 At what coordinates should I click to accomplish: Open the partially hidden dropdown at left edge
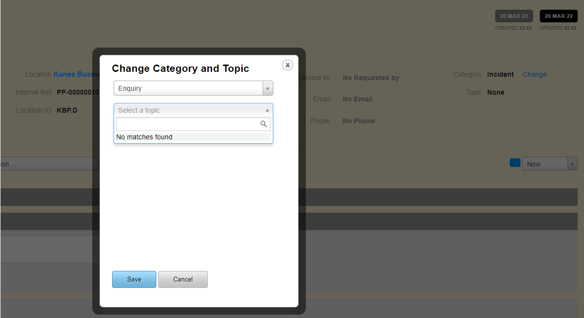tap(49, 164)
